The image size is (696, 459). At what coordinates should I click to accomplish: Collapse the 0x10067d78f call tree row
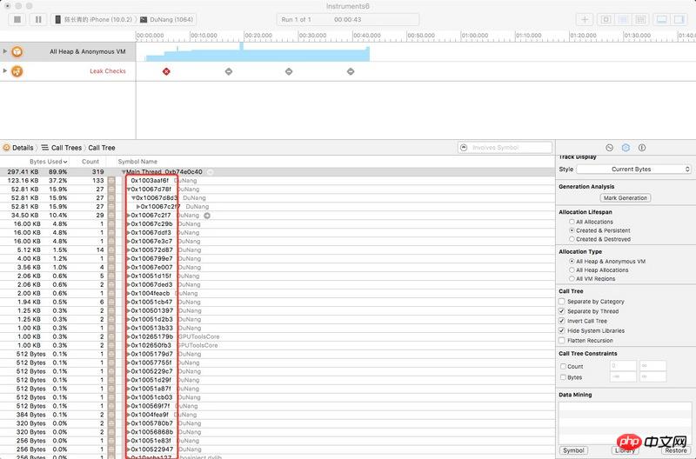(x=128, y=190)
